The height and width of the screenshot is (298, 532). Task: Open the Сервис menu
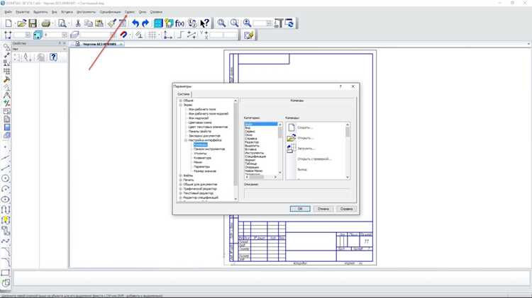(x=130, y=12)
